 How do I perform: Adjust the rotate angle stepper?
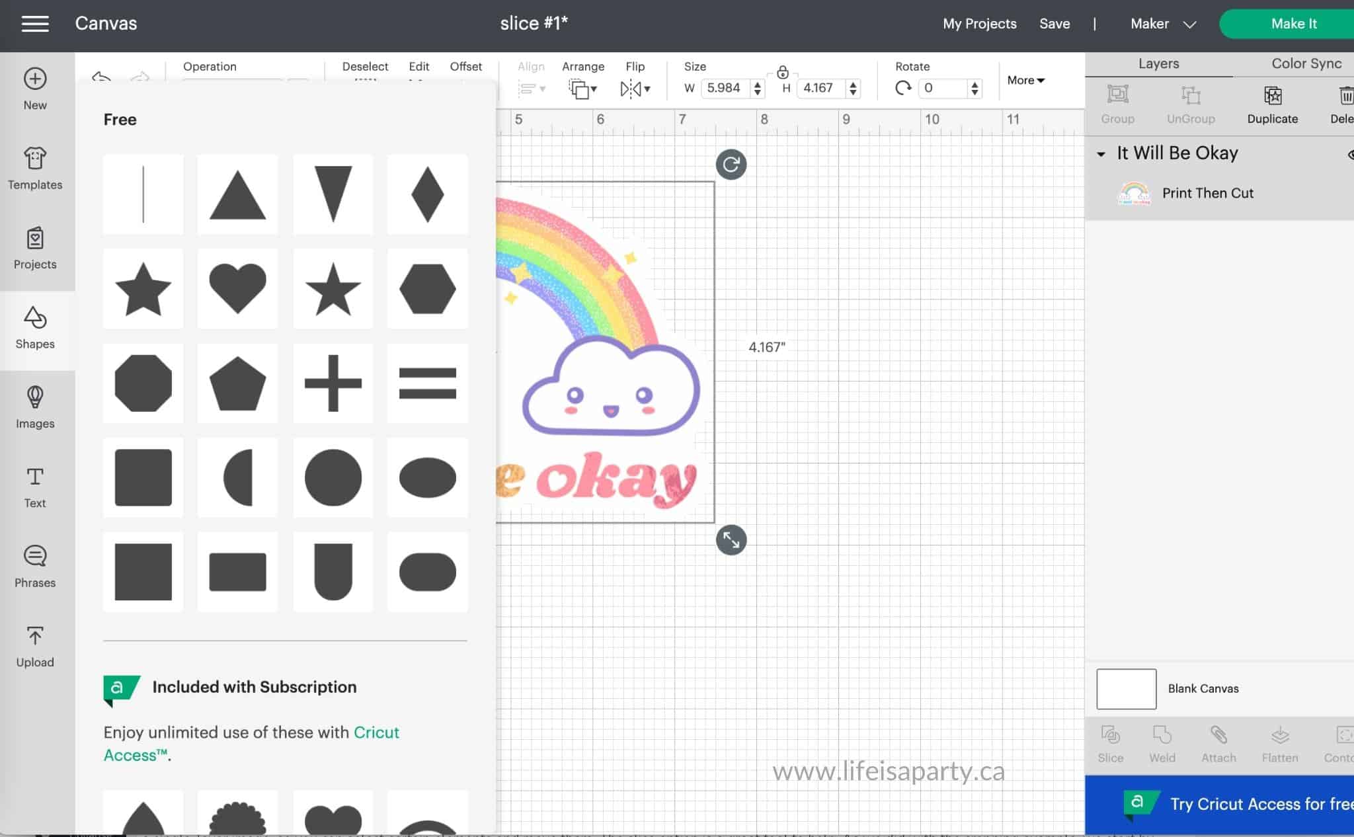point(975,88)
